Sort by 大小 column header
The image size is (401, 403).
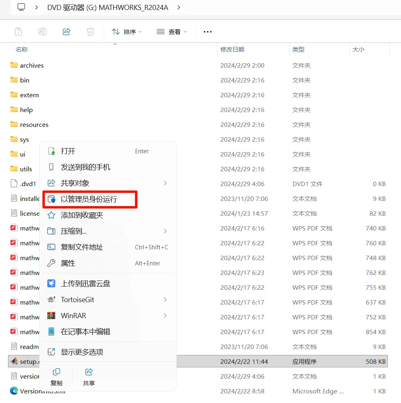tap(358, 49)
